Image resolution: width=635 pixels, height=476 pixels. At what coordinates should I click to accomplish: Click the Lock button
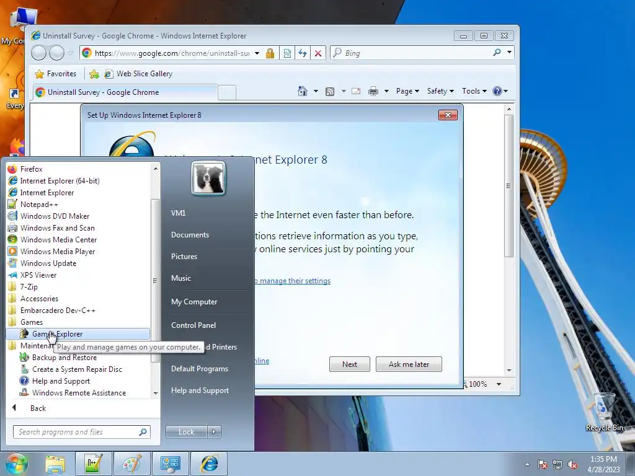click(186, 432)
